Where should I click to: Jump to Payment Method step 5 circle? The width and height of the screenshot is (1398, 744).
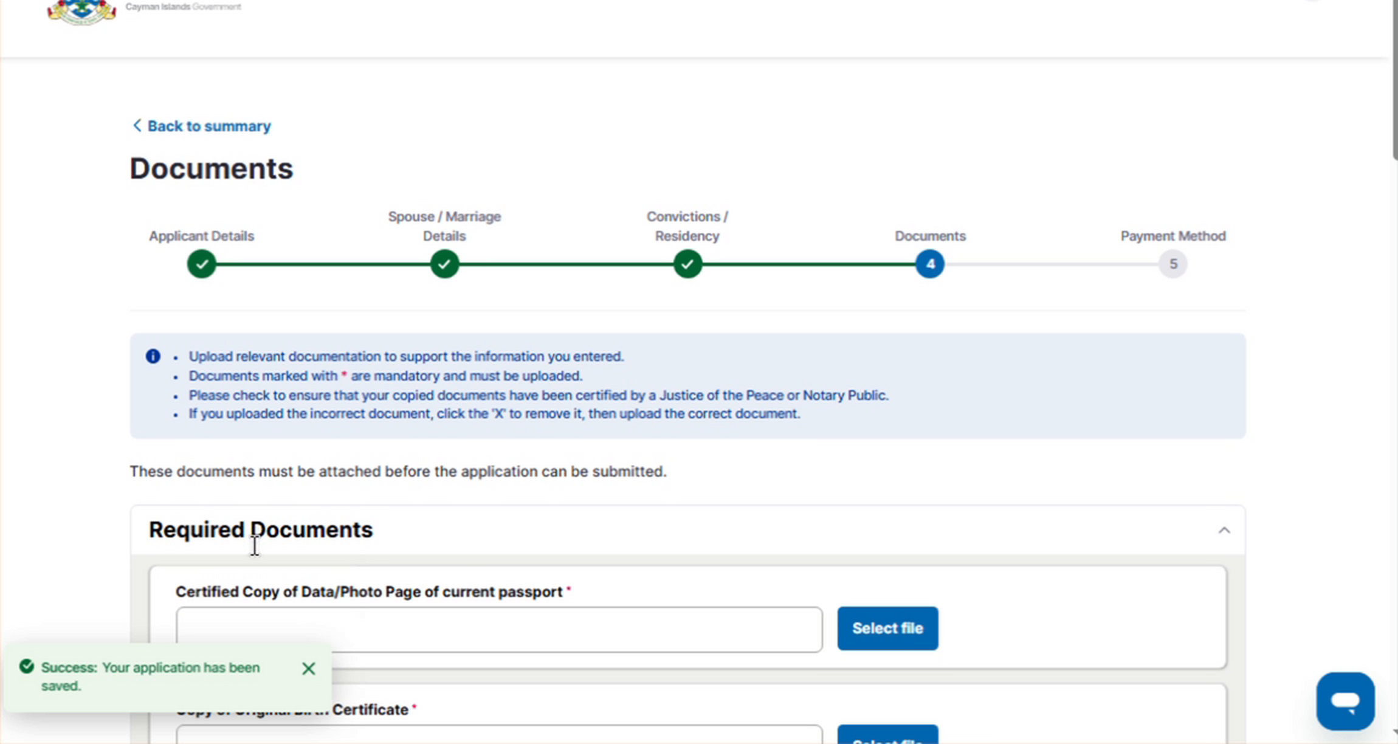pos(1173,264)
